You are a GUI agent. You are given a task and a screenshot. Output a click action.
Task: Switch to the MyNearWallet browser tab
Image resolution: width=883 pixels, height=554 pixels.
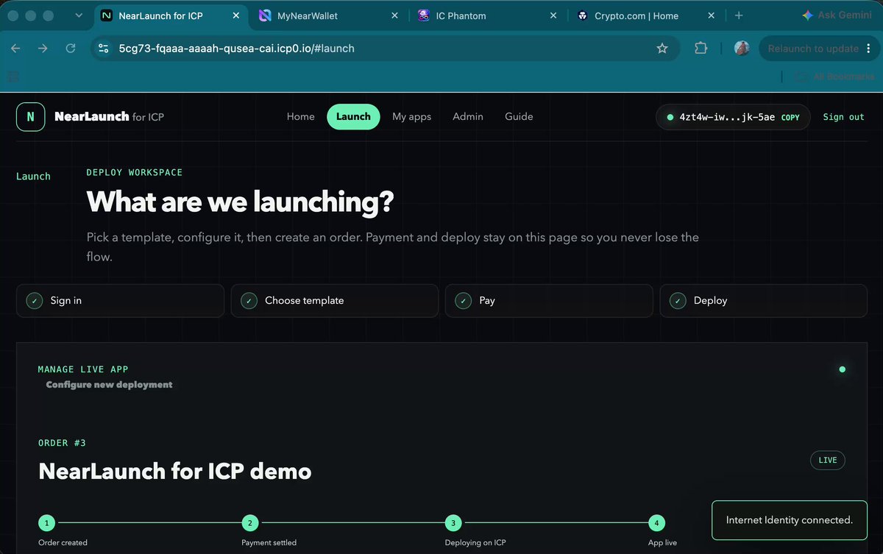click(x=330, y=15)
